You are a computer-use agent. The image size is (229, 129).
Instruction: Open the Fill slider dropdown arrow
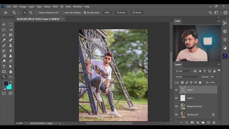click(x=218, y=82)
